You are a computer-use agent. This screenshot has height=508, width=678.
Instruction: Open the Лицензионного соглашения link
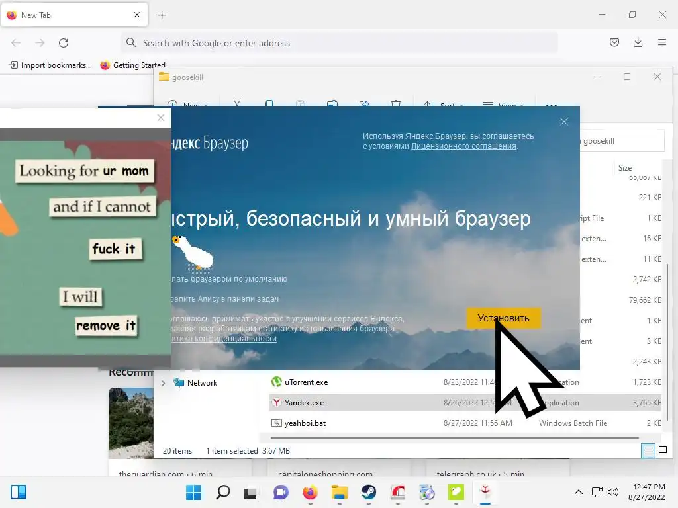(x=463, y=146)
